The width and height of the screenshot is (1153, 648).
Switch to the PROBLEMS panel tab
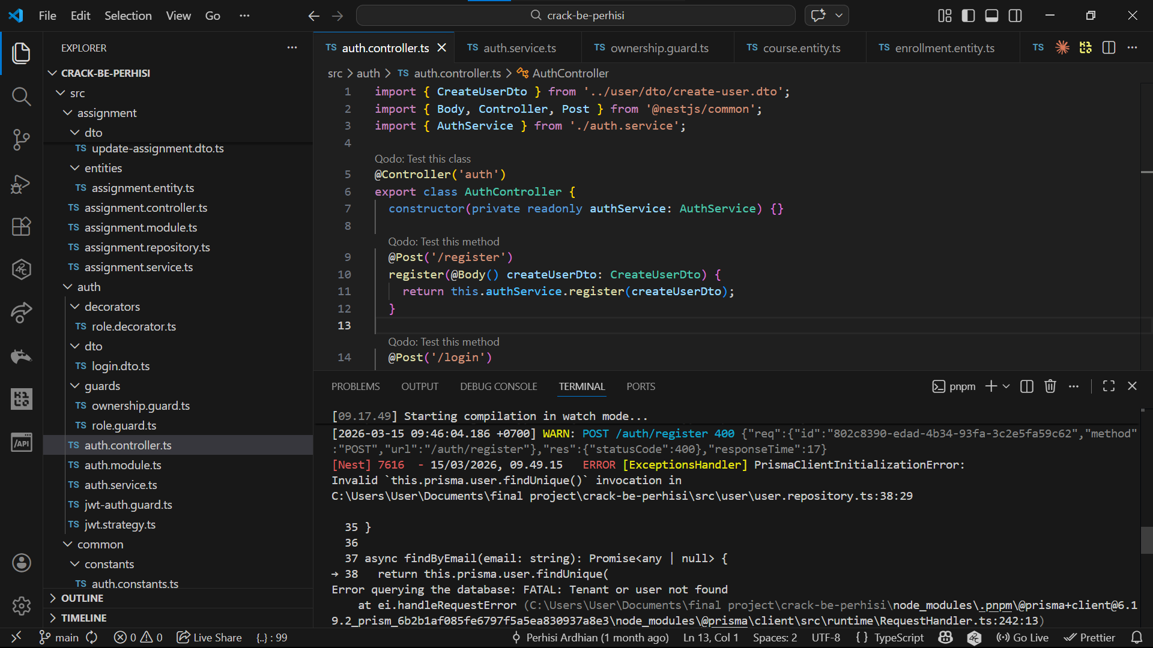click(x=356, y=386)
